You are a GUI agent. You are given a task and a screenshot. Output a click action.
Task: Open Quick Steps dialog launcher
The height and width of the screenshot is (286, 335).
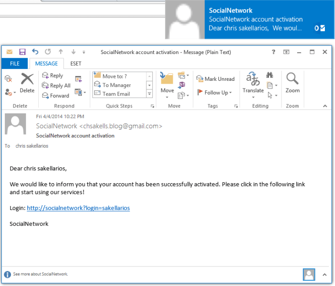152,106
